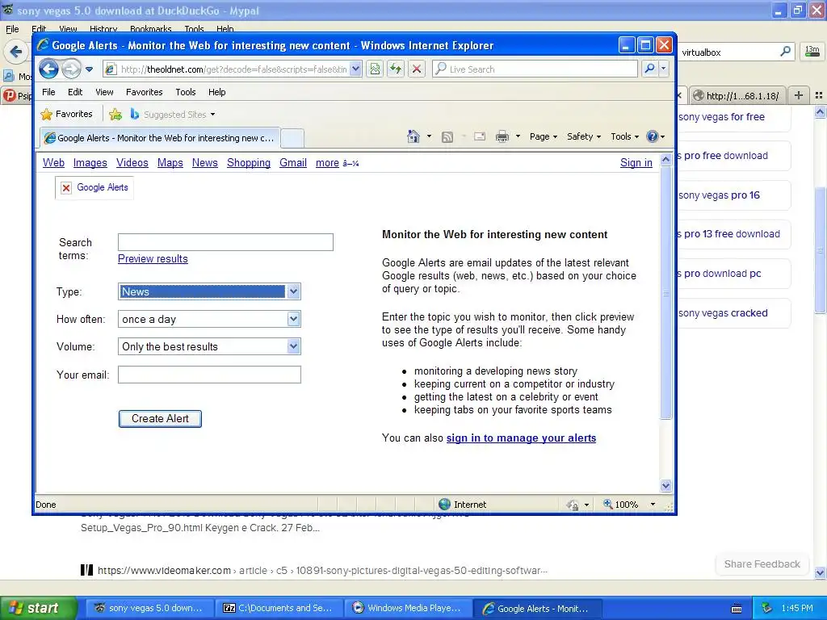Screen dimensions: 827x620
Task: Open the IE File menu
Action: (x=48, y=92)
